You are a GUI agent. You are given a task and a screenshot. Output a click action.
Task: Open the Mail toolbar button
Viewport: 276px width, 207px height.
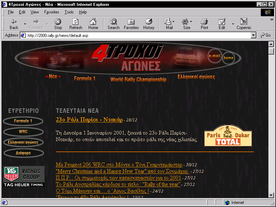(169, 24)
